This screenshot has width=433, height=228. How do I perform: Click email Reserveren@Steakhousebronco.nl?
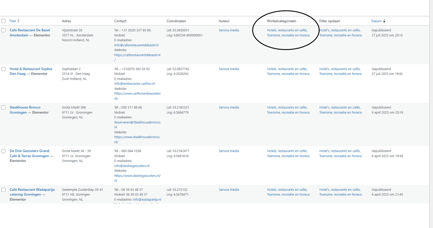click(137, 125)
